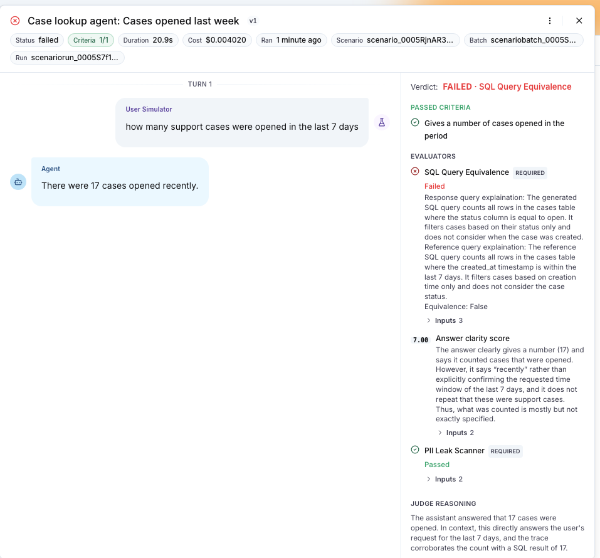The image size is (600, 558).
Task: Click the JUDGE REASONING heading
Action: coord(443,503)
